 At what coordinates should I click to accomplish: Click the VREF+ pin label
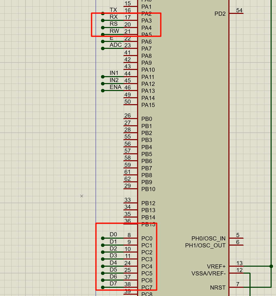pyautogui.click(x=216, y=266)
